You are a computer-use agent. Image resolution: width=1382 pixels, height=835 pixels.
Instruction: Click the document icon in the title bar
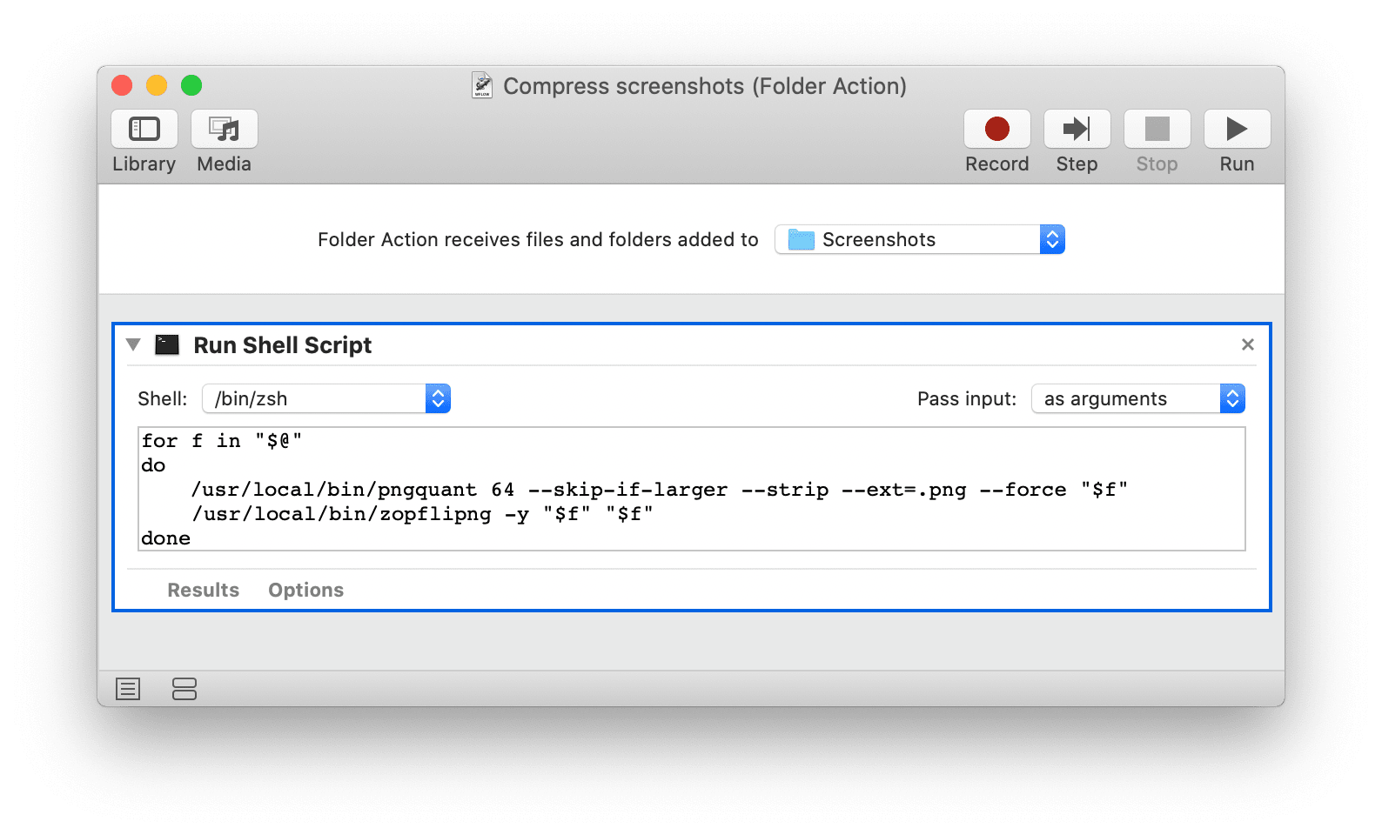482,85
